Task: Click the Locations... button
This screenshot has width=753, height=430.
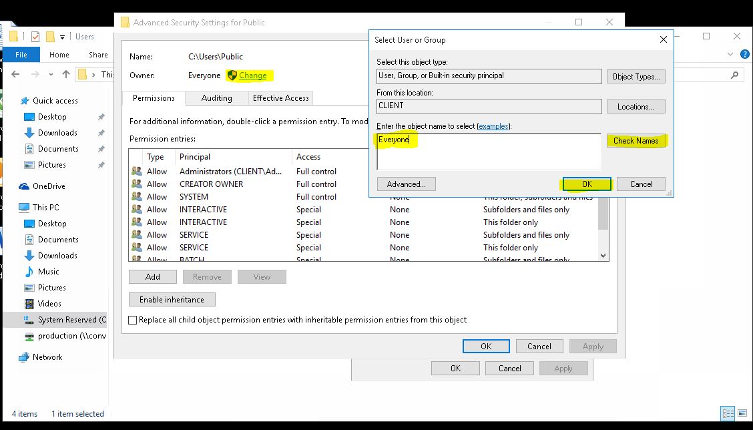Action: [636, 107]
